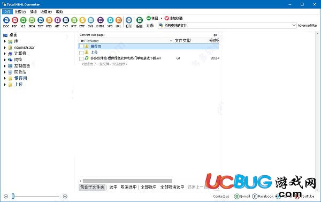Expand the 上传 tree node in sidebar
321x202 pixels.
(x=5, y=85)
